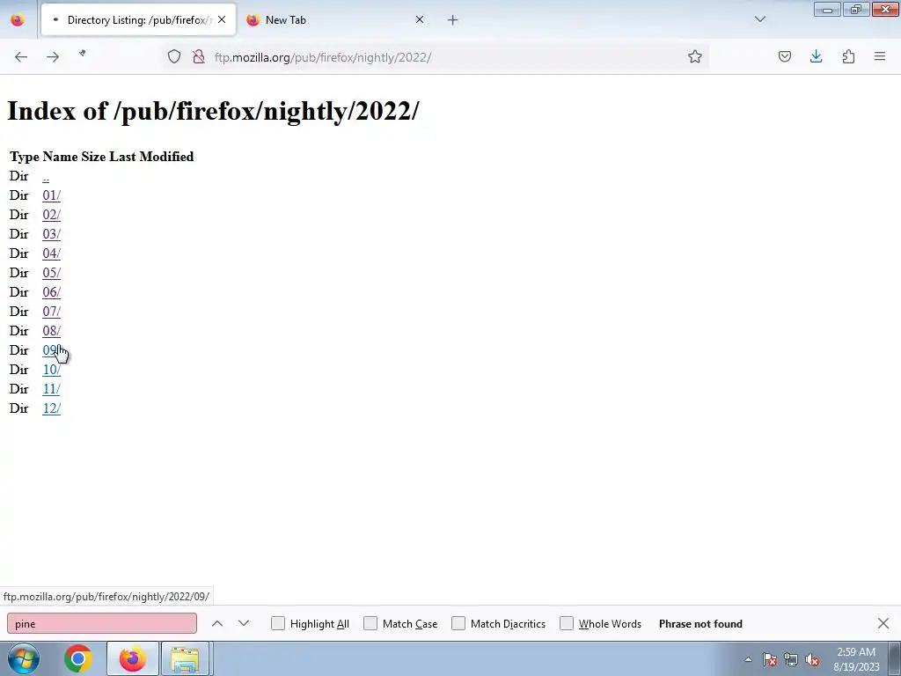Click the stop/reload loading button
901x676 pixels.
[83, 54]
